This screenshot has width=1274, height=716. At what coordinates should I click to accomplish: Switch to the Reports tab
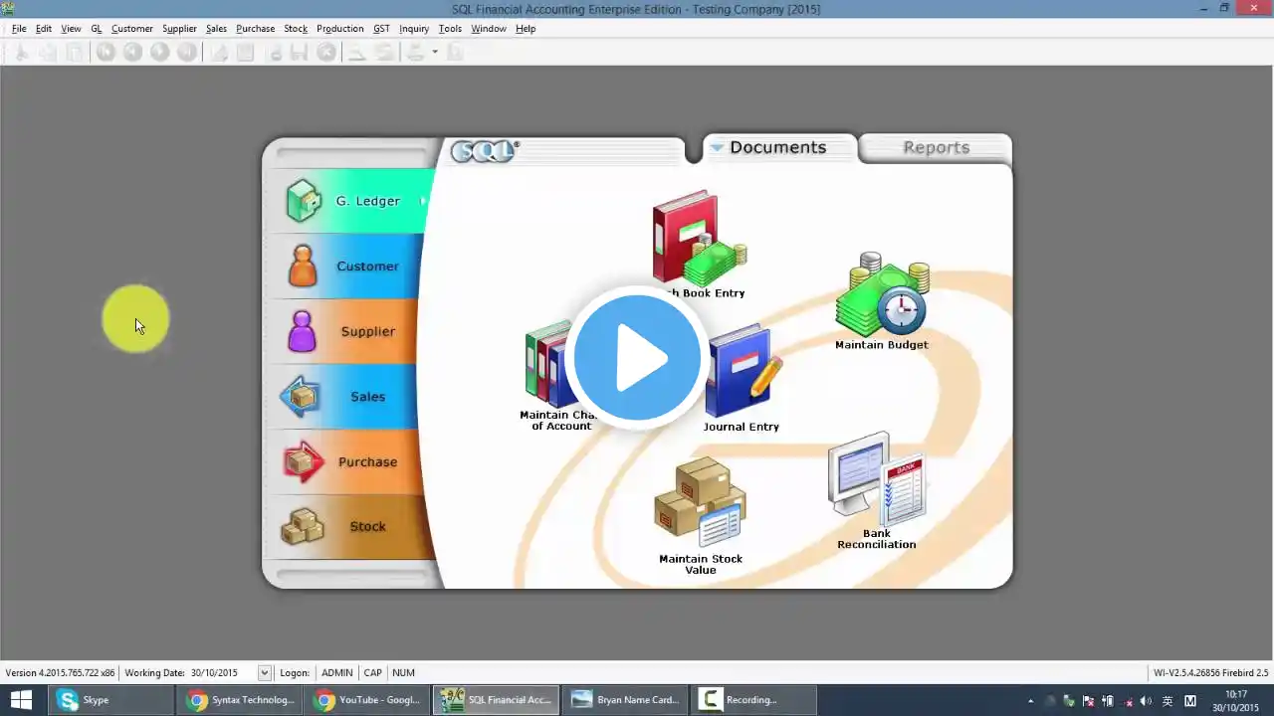[x=936, y=147]
